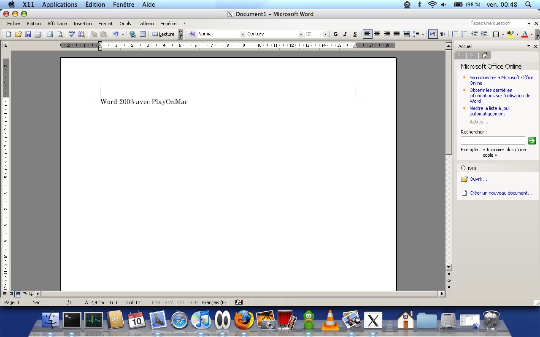Open the Fichier menu

click(x=14, y=24)
